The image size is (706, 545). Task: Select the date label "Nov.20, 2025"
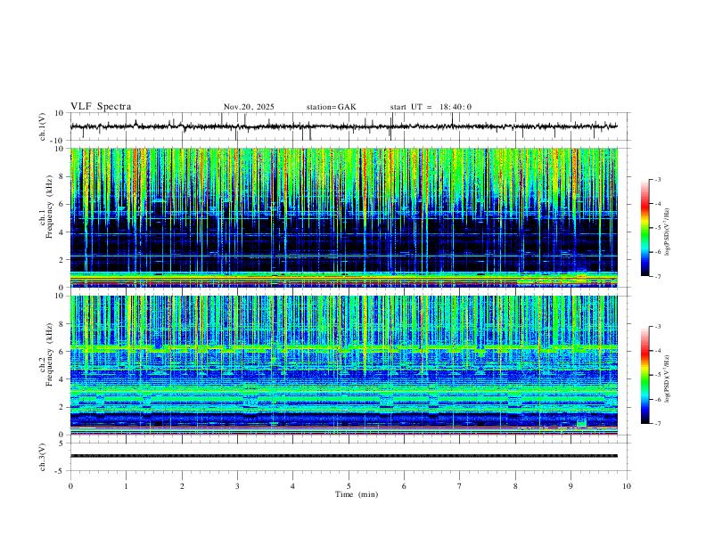249,107
